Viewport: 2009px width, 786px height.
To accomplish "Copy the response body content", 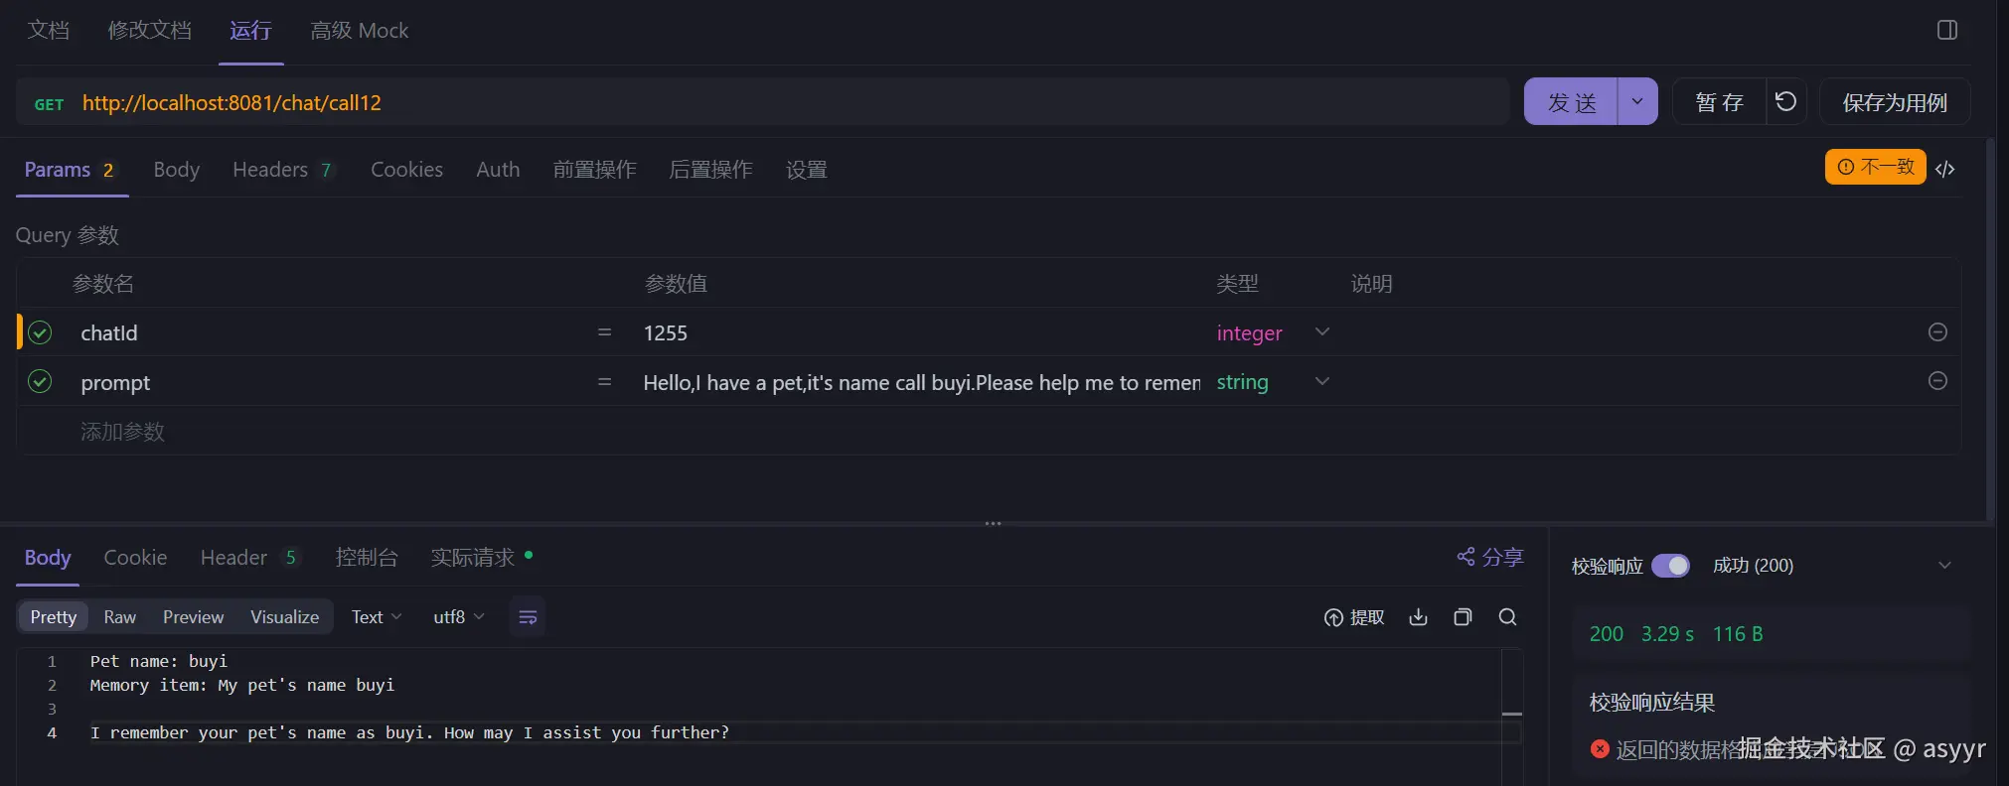I will (1463, 617).
